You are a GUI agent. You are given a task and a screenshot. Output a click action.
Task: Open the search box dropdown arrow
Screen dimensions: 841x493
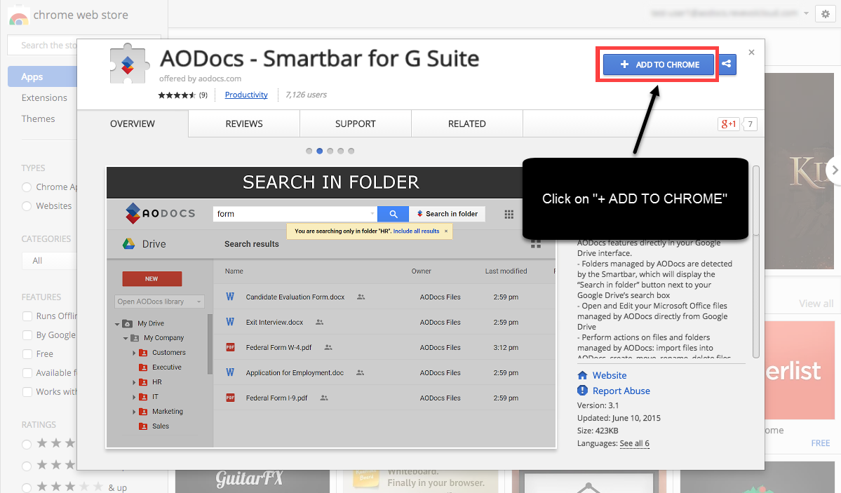(x=372, y=213)
